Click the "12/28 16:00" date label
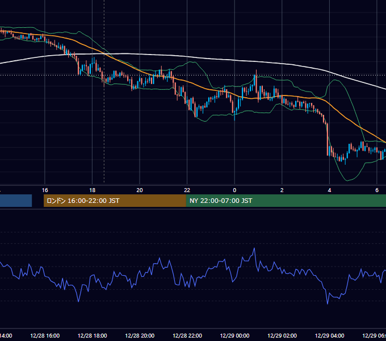386x341 pixels. click(x=45, y=335)
